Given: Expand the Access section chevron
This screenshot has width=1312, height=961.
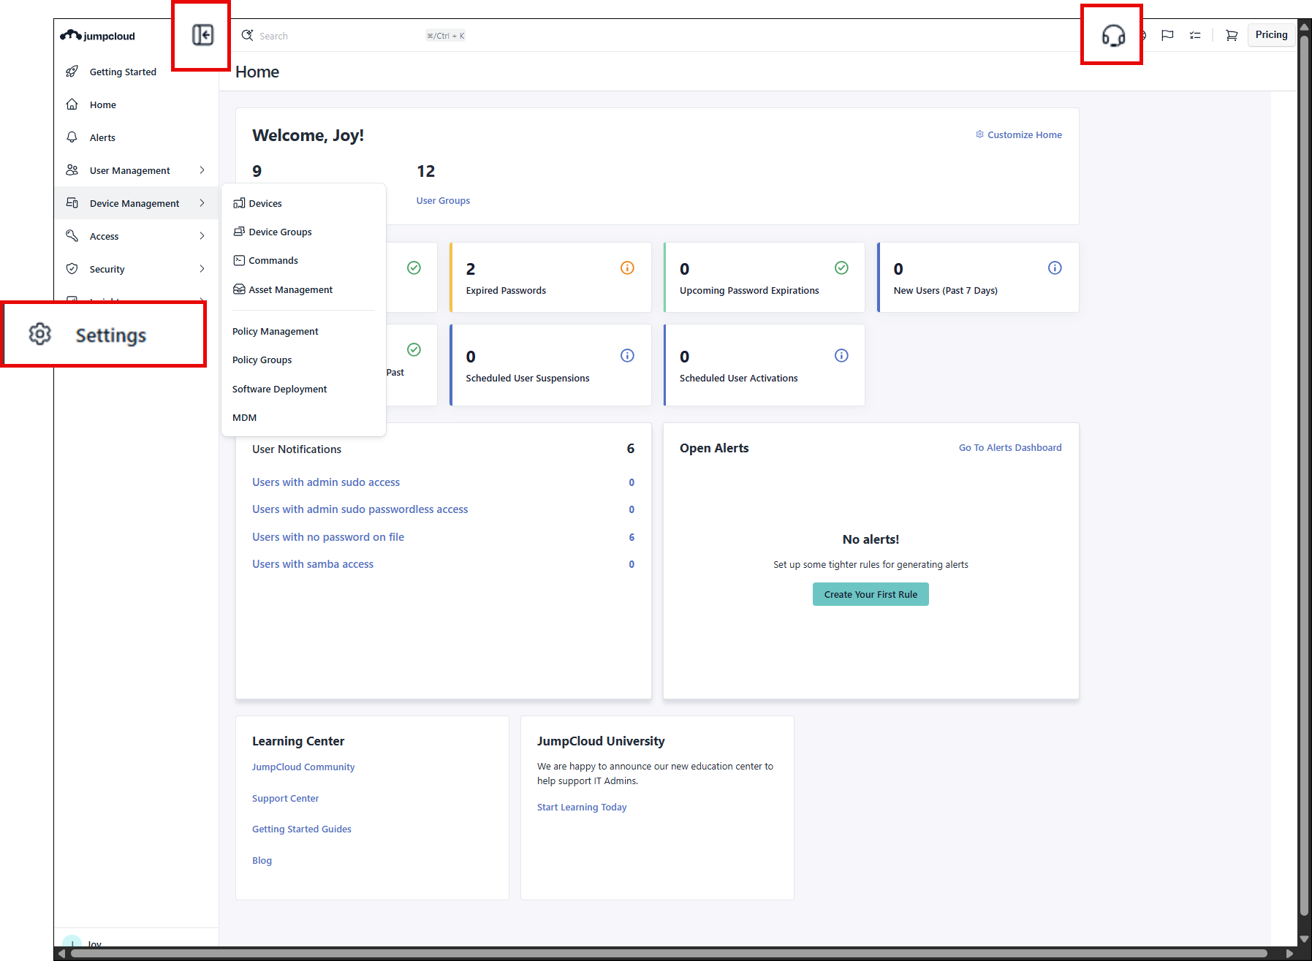Looking at the screenshot, I should pyautogui.click(x=202, y=236).
